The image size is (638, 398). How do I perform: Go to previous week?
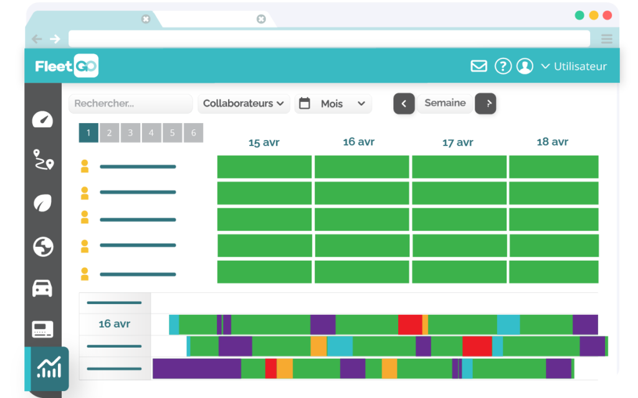point(404,104)
